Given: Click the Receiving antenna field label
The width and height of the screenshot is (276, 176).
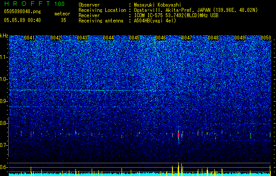Looking at the screenshot, I should pos(101,21).
